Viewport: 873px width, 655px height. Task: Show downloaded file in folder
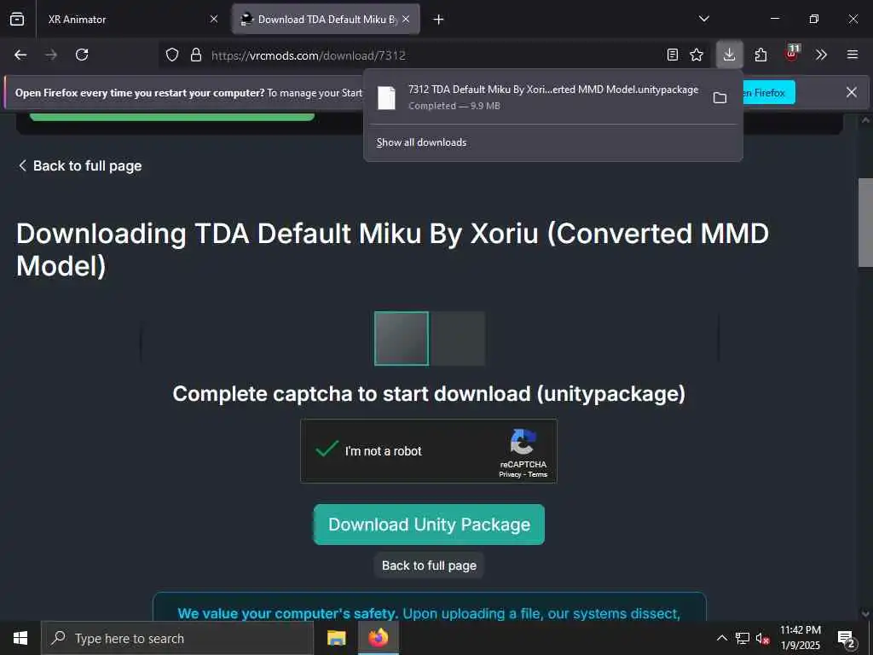click(x=720, y=98)
